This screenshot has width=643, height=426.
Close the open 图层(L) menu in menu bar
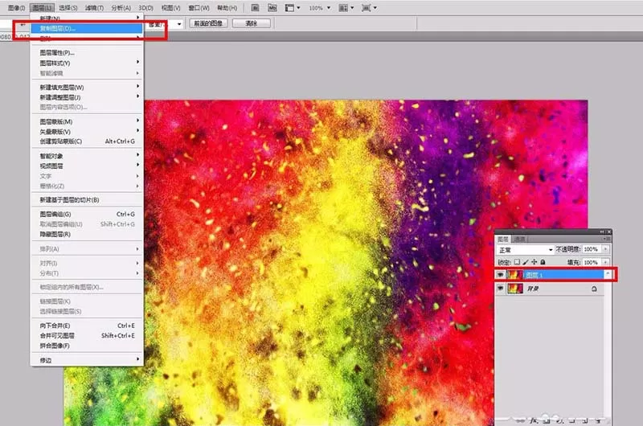[x=42, y=8]
